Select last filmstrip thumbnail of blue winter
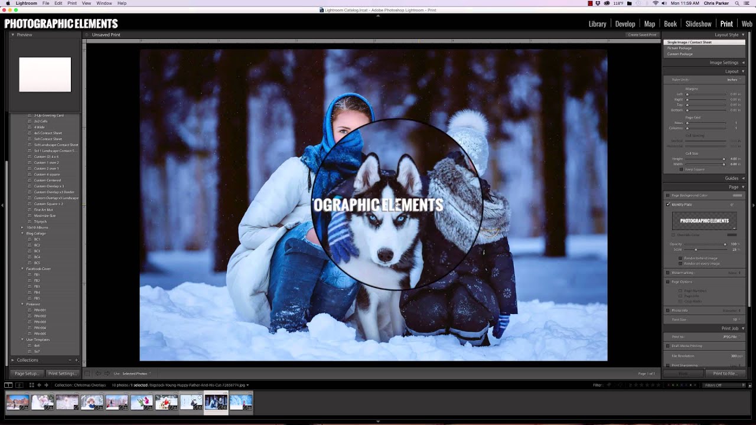This screenshot has height=425, width=756. coord(241,402)
